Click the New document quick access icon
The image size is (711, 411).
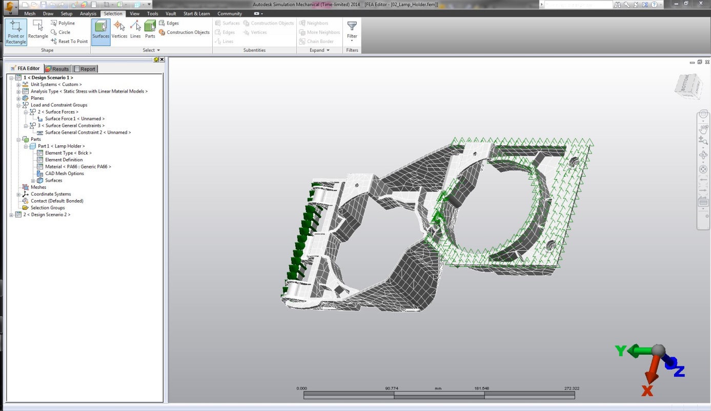(x=25, y=5)
